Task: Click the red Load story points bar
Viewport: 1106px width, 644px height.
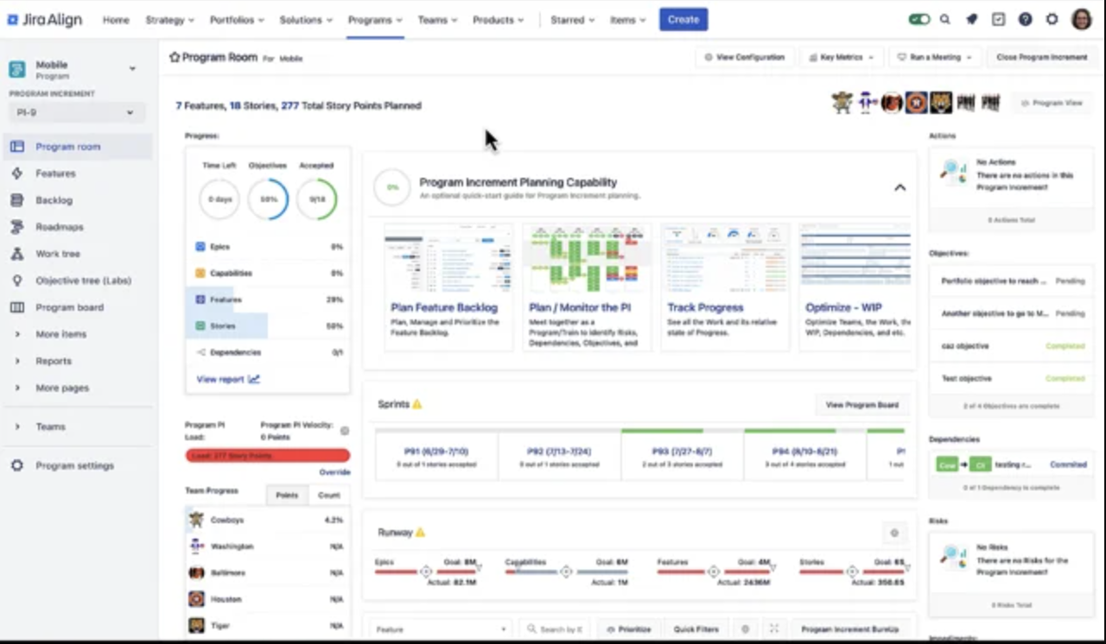Action: pos(268,455)
